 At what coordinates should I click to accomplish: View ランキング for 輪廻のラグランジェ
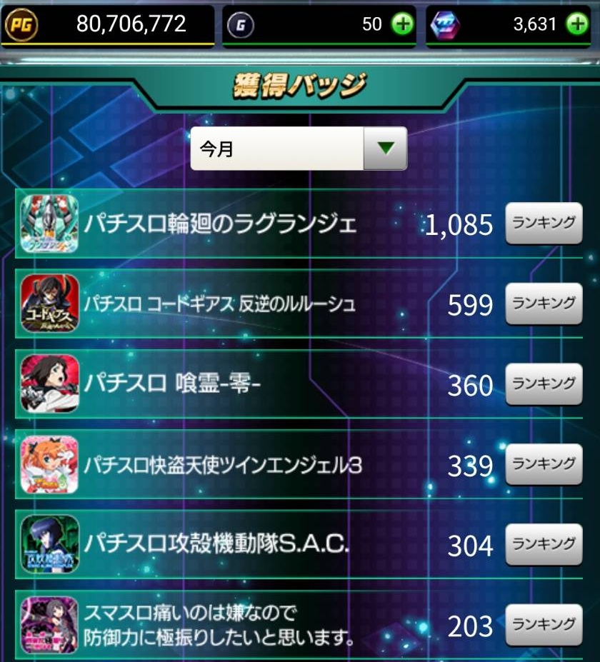tap(544, 223)
